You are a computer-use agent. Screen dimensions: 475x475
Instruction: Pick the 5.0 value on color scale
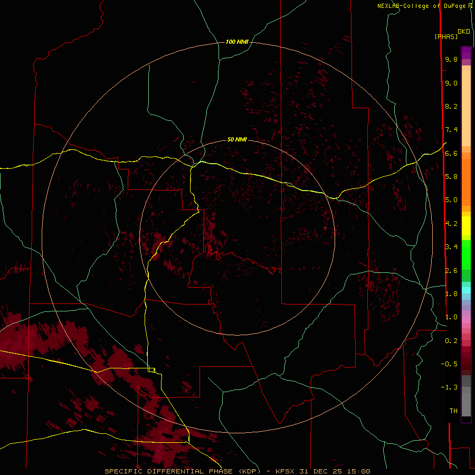[x=451, y=200]
